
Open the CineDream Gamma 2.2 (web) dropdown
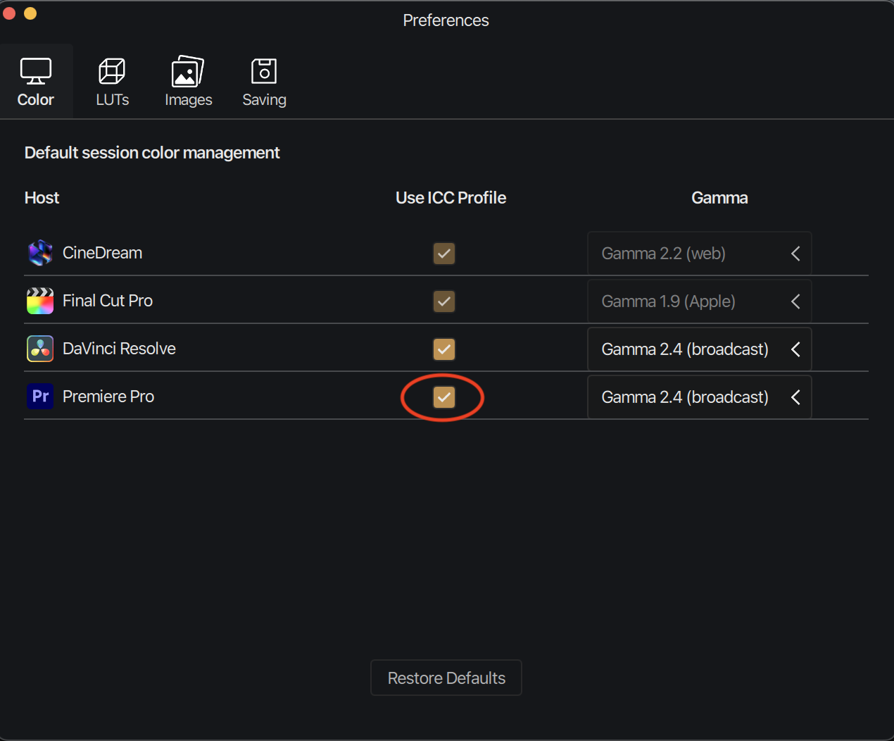point(699,254)
